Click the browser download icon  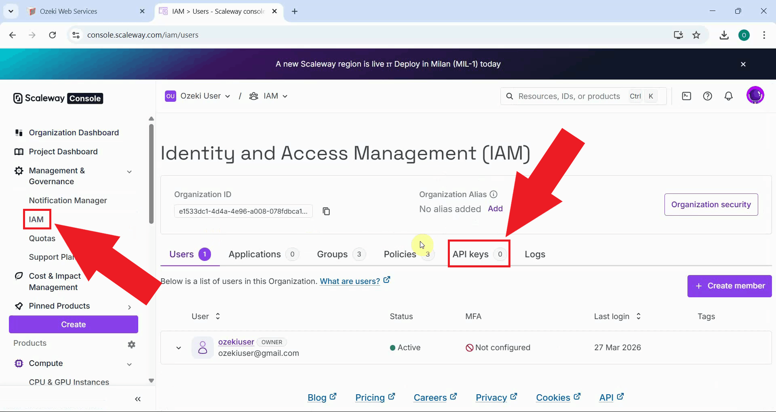point(724,35)
